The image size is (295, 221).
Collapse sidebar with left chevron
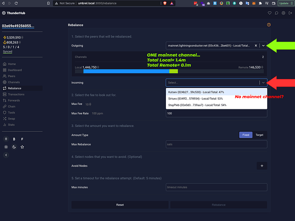pyautogui.click(x=6, y=155)
